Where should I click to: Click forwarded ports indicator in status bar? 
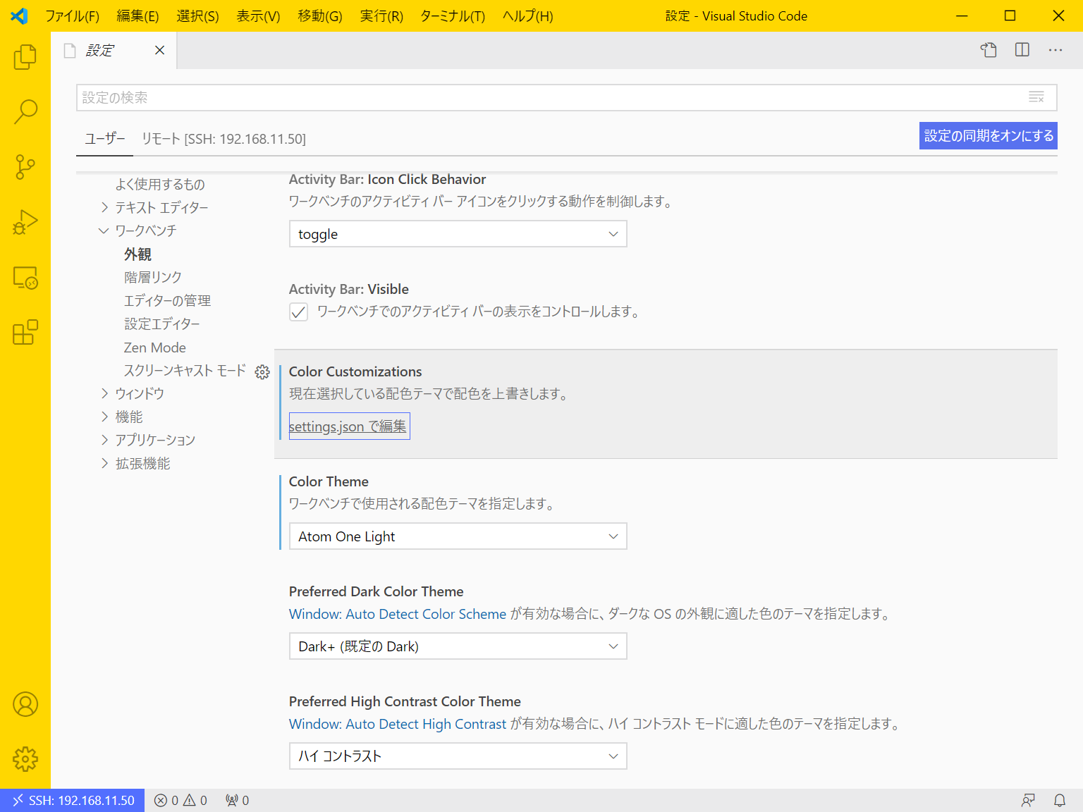coord(237,800)
